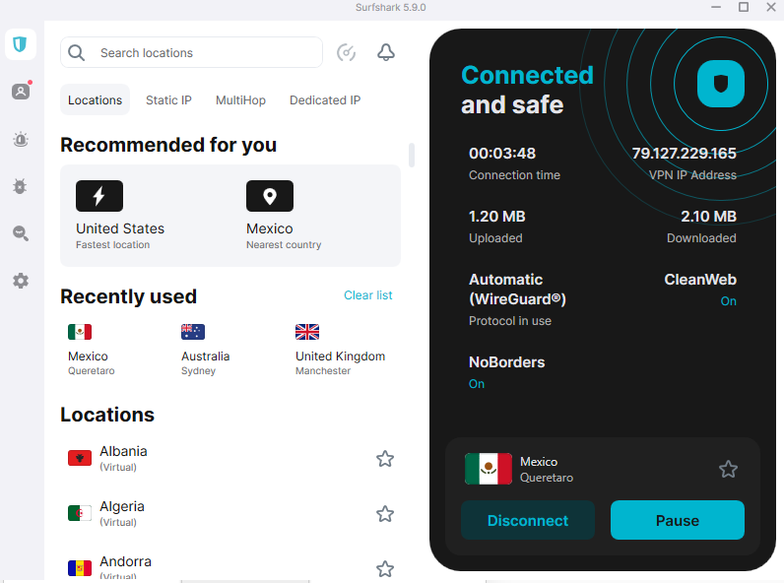Maximize the Surfshark window
The height and width of the screenshot is (583, 784).
click(x=744, y=7)
